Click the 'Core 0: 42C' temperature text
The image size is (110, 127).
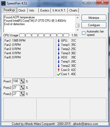tap(69, 70)
